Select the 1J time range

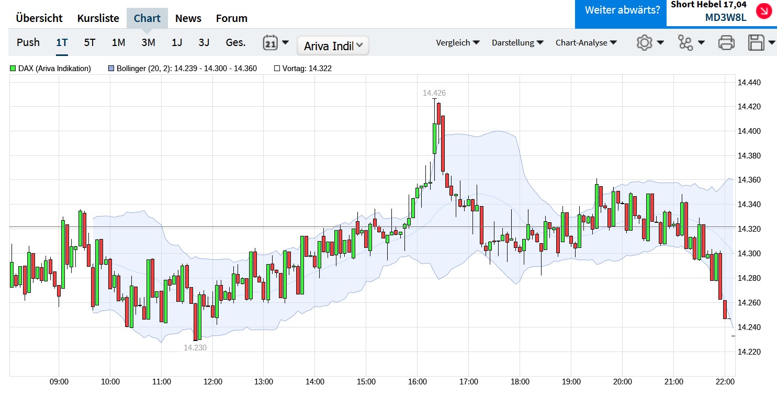pyautogui.click(x=176, y=43)
